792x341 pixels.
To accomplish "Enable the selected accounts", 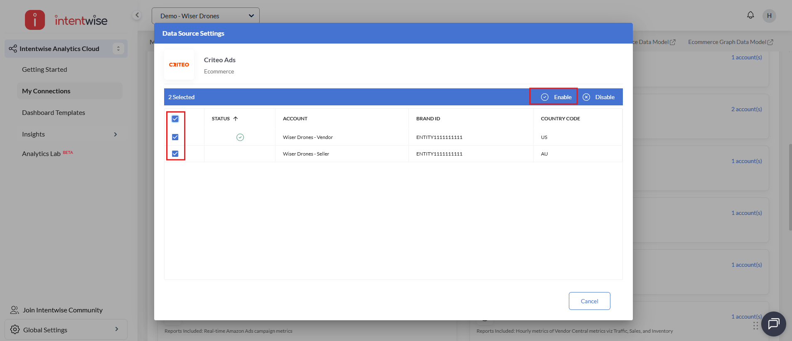I will pyautogui.click(x=556, y=97).
